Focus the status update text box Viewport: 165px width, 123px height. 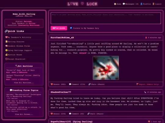click(x=106, y=18)
